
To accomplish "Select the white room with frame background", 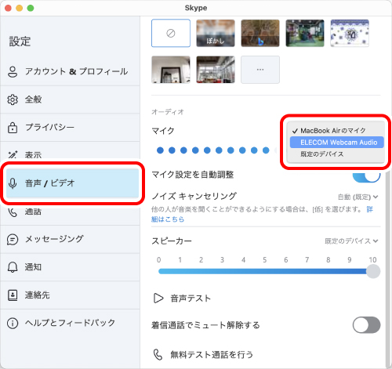I will tap(171, 70).
